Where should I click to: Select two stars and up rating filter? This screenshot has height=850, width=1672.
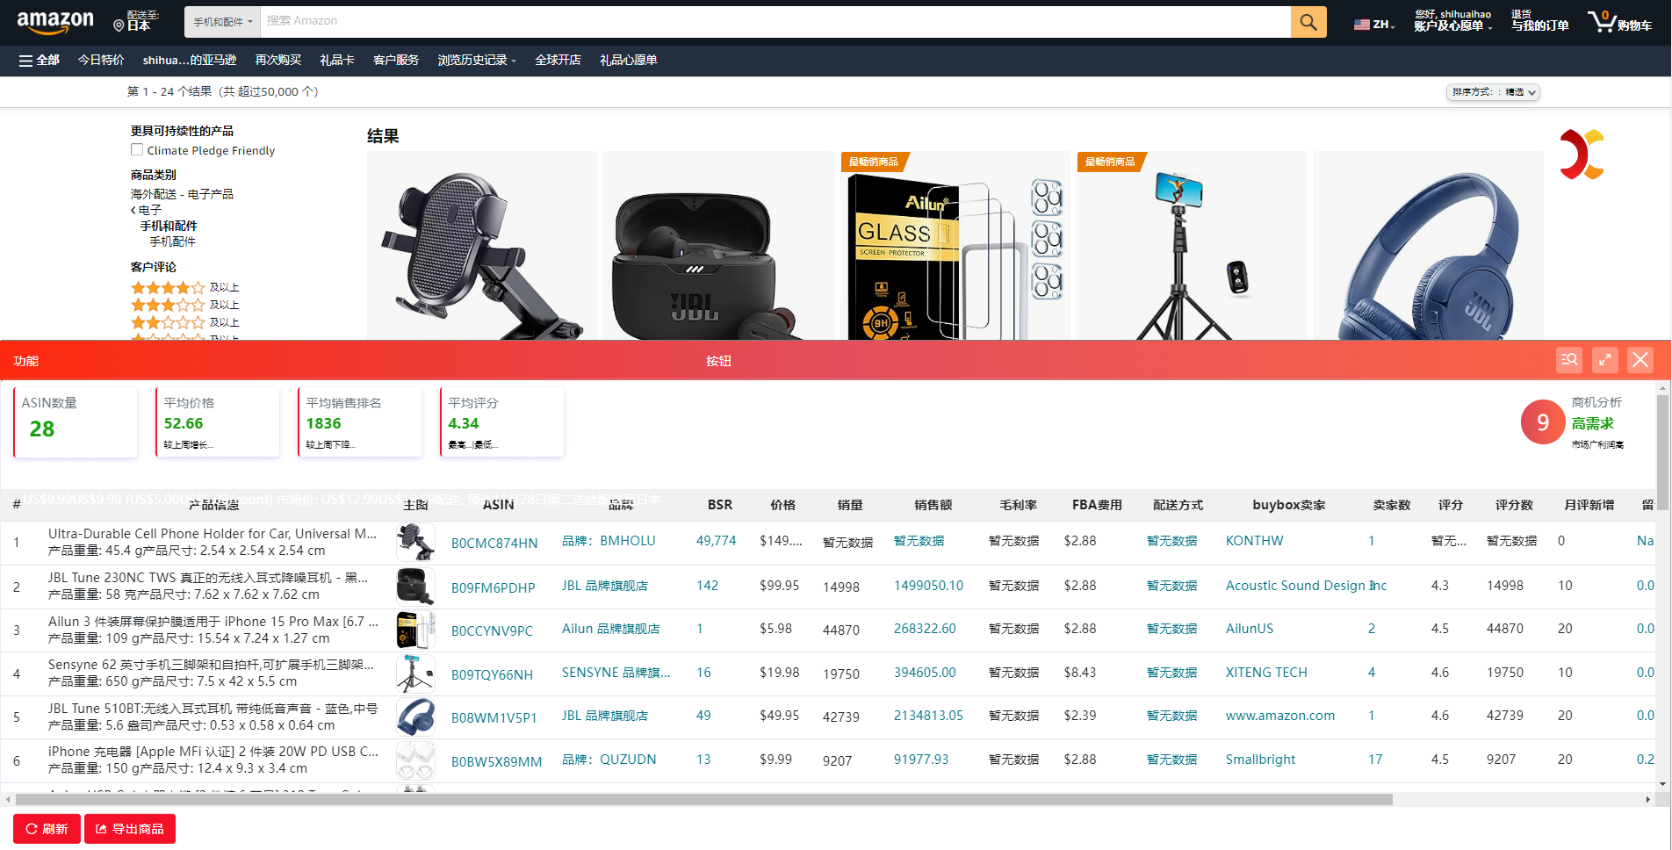tap(185, 322)
